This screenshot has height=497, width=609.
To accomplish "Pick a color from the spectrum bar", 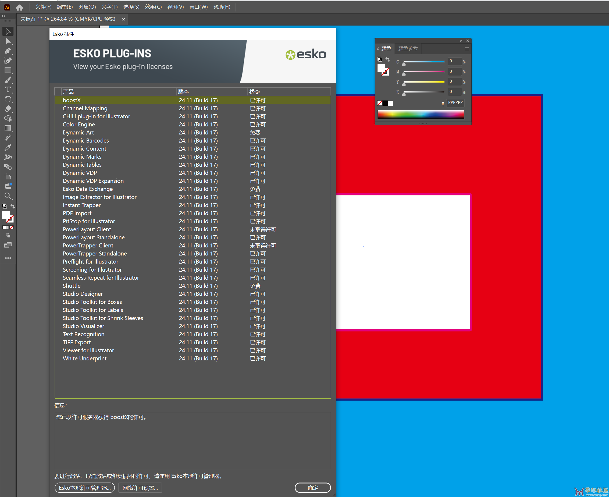I will [x=421, y=114].
